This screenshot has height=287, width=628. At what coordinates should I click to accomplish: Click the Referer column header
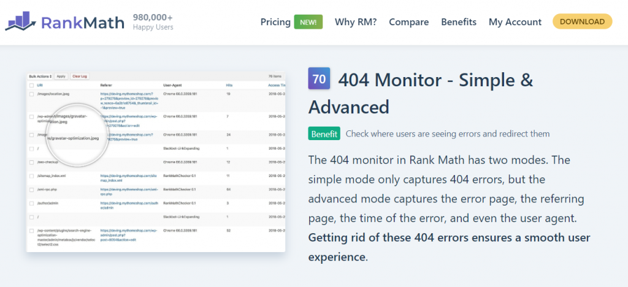click(x=106, y=85)
